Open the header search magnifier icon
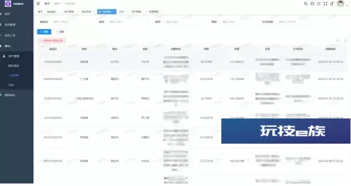 (305, 4)
